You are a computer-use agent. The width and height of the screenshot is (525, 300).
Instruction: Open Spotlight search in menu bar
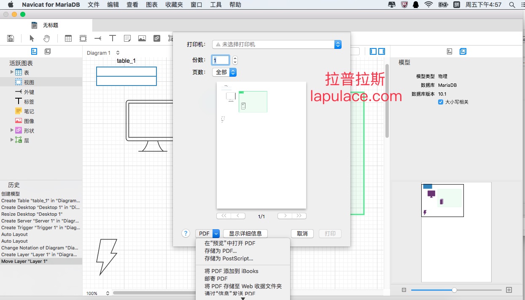pos(512,5)
